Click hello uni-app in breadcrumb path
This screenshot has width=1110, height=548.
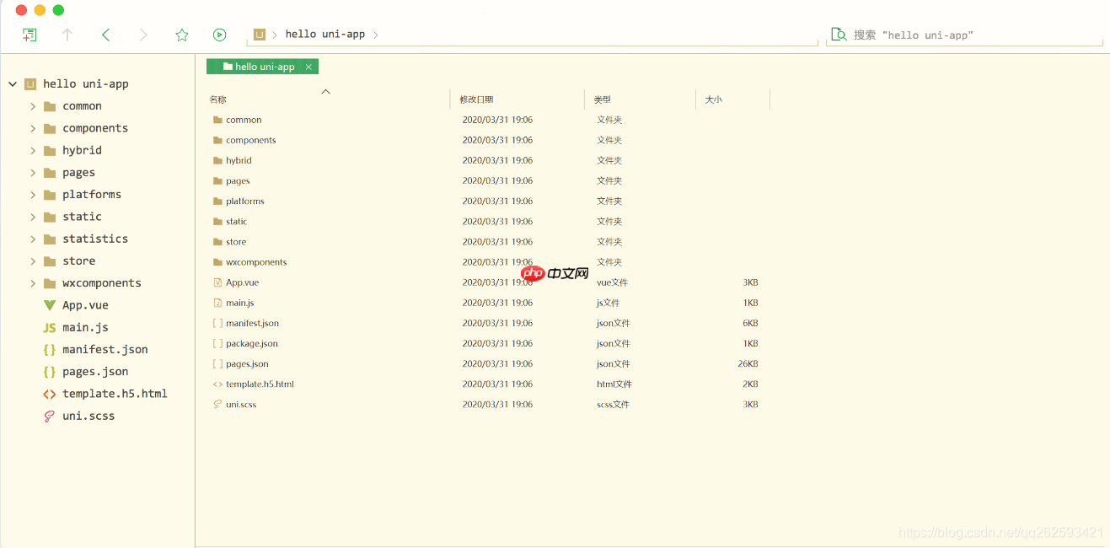(324, 35)
